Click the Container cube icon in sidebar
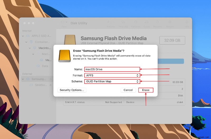Screen dimensions: 211x139 coord(31,42)
